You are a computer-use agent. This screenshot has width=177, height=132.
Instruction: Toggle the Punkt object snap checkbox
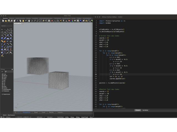coord(2,77)
